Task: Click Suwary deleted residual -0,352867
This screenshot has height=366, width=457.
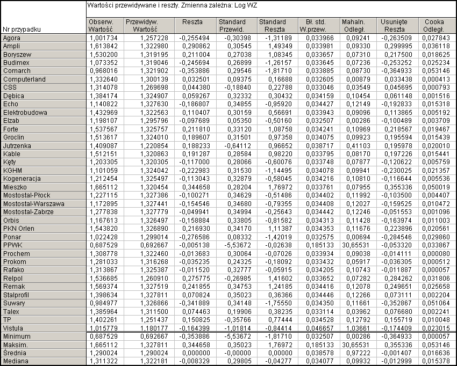Action: [x=397, y=303]
